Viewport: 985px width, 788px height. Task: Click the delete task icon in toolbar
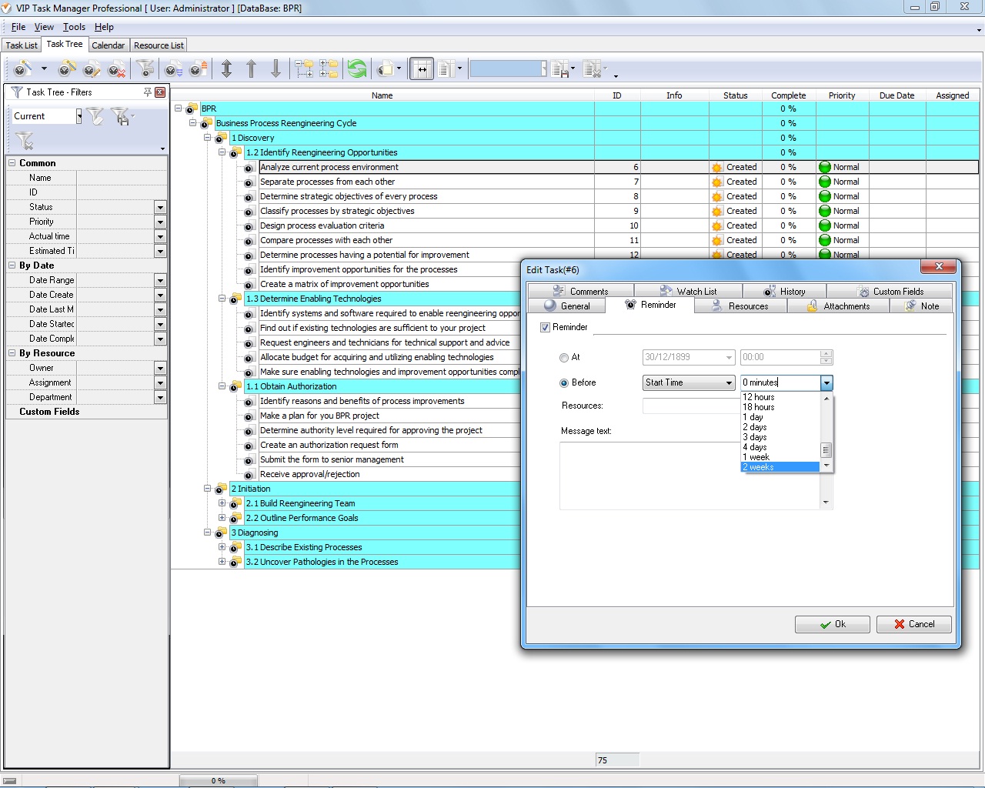click(116, 70)
